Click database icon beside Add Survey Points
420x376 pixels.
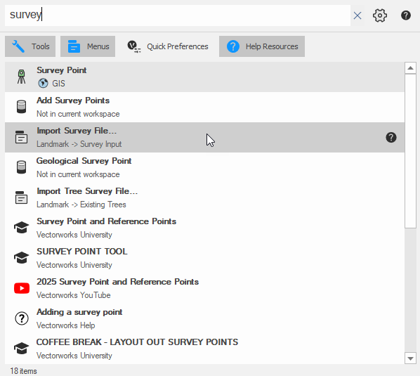point(22,107)
